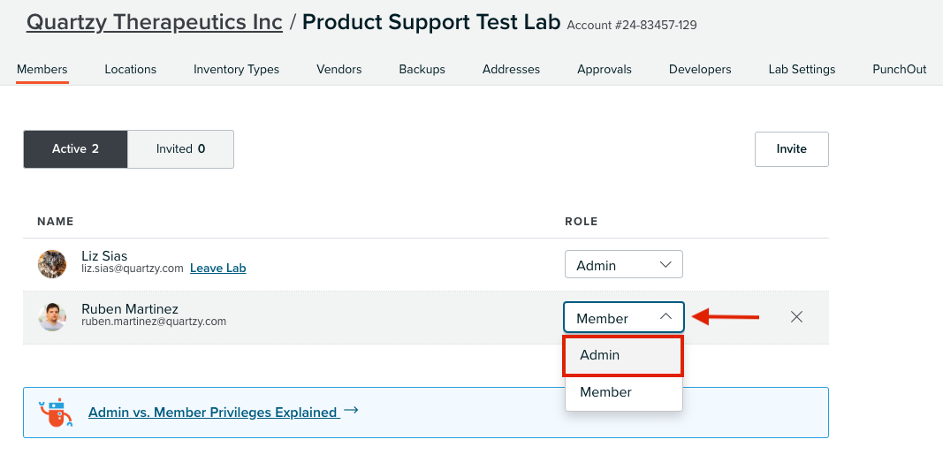The width and height of the screenshot is (943, 462).
Task: Click the email ruben.martinez@quartzy.com
Action: point(154,322)
